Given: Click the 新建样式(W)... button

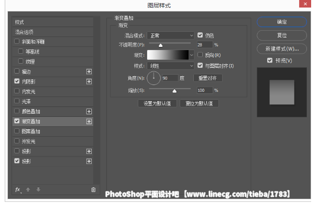Looking at the screenshot, I should pyautogui.click(x=282, y=49).
